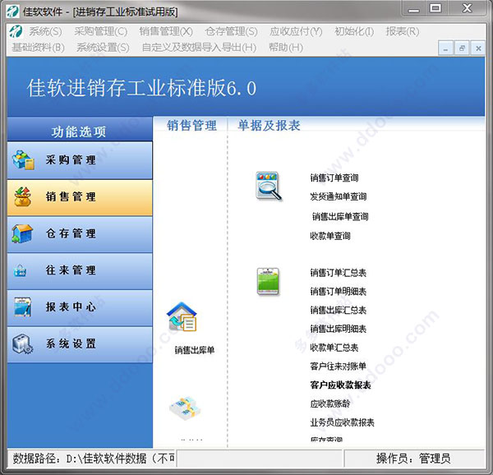The image size is (493, 475).
Task: Open 客户往来对账单 report
Action: [x=339, y=367]
